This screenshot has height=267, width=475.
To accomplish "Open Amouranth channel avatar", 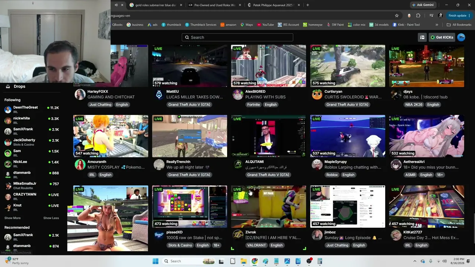I will click(x=80, y=165).
